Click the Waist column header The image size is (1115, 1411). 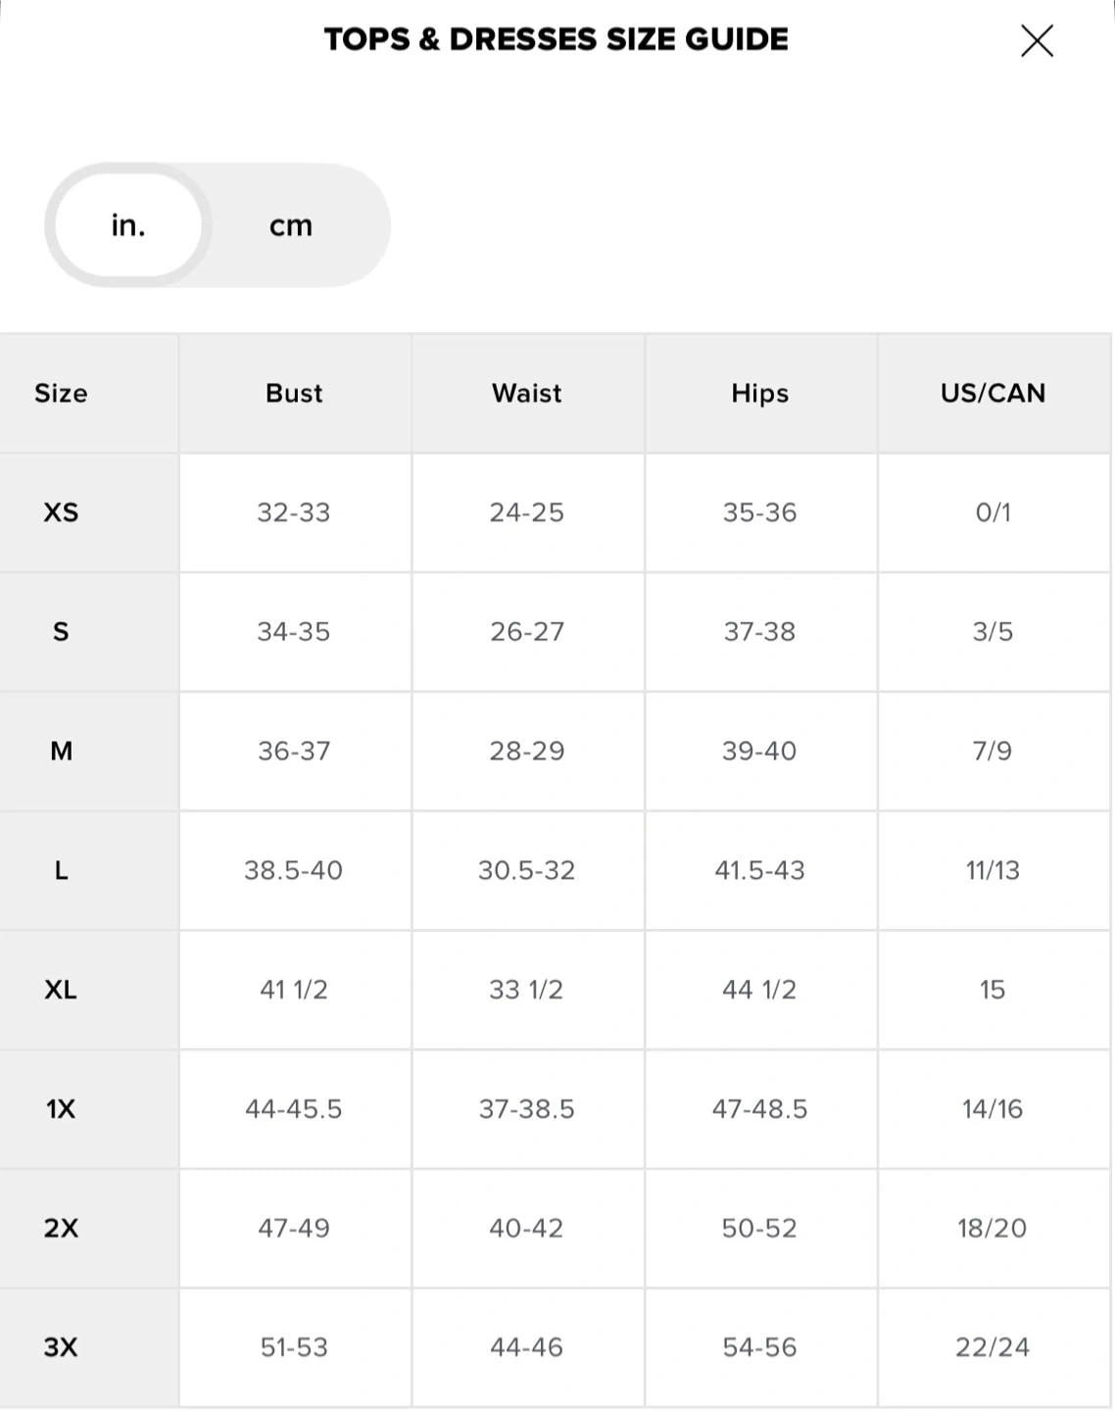[x=527, y=393]
